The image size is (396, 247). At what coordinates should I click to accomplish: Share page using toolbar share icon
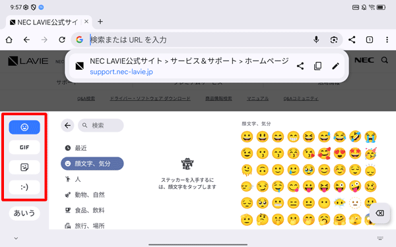click(x=352, y=40)
